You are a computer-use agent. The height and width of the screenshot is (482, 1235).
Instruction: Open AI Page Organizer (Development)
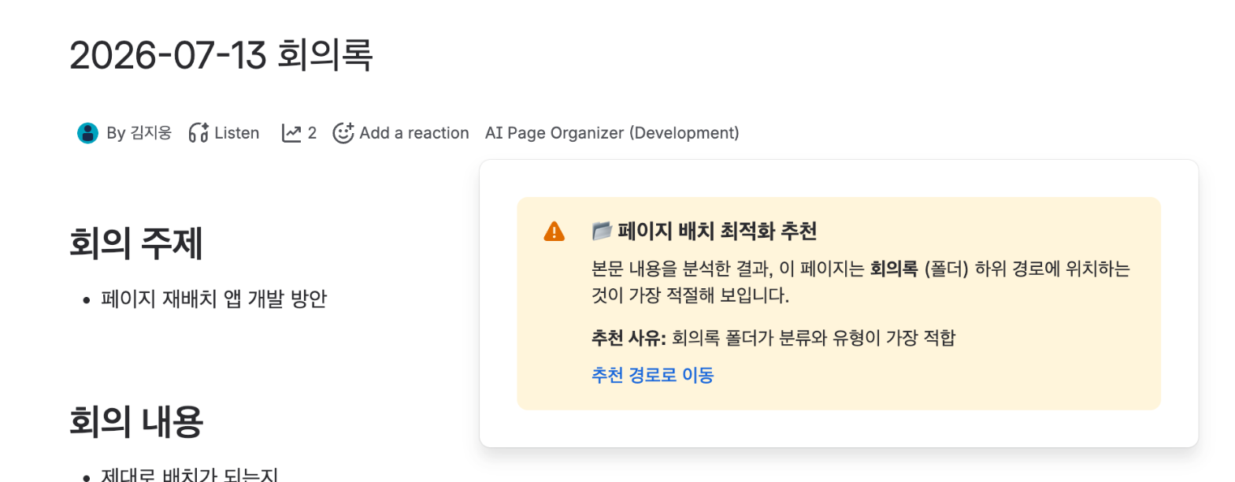point(612,133)
